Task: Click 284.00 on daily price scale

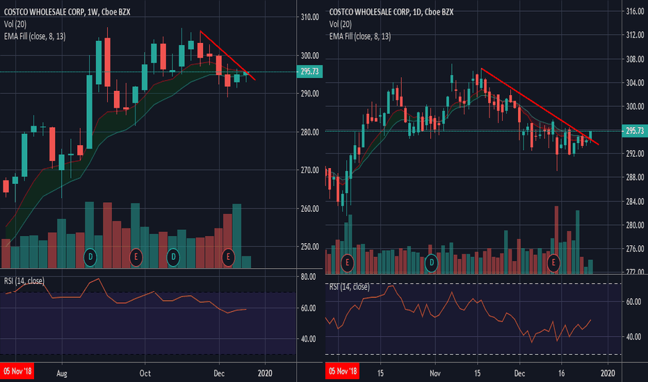Action: point(635,201)
